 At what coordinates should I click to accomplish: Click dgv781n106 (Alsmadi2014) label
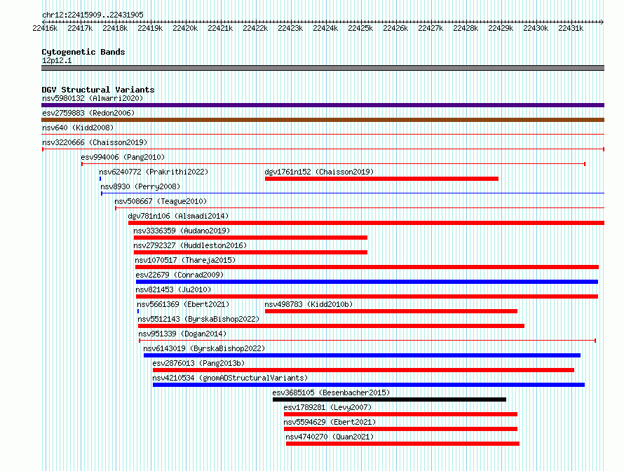(x=178, y=216)
